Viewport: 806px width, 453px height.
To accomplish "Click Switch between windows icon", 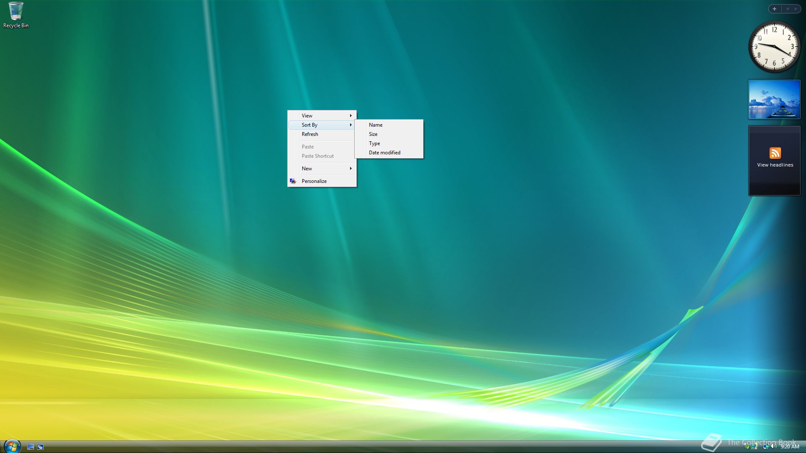I will pyautogui.click(x=40, y=447).
